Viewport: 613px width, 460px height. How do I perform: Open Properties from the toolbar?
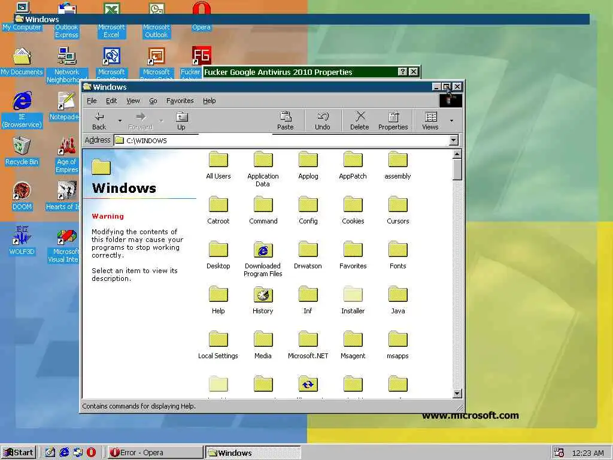(x=393, y=121)
